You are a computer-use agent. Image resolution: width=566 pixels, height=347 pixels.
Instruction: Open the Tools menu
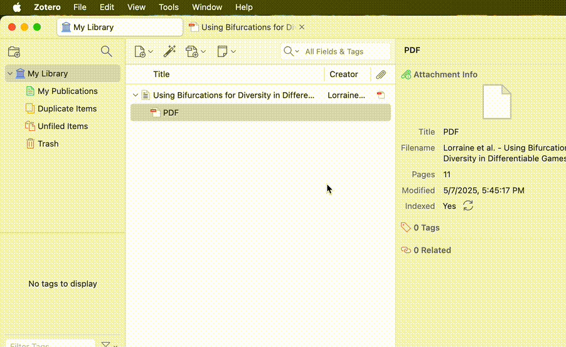tap(169, 8)
